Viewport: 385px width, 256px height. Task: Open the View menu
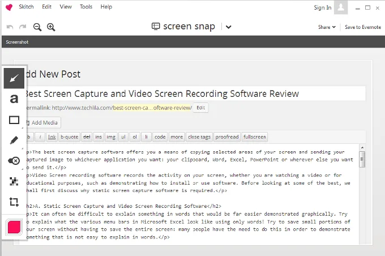(66, 7)
